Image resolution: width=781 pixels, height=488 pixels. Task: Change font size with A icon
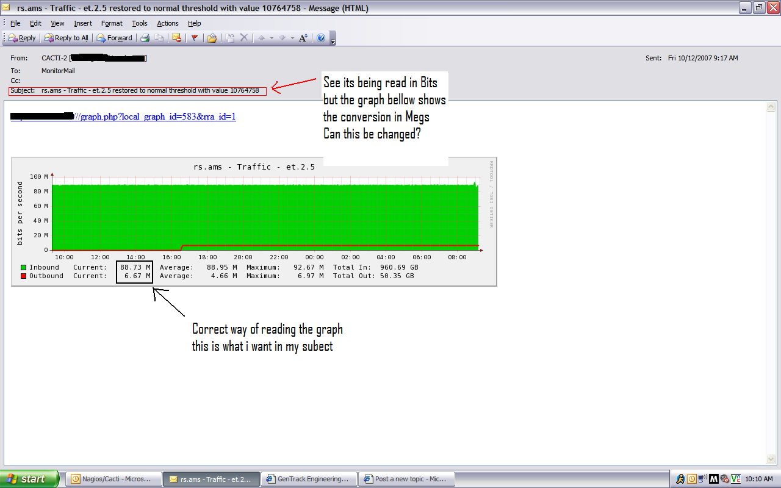tap(303, 38)
